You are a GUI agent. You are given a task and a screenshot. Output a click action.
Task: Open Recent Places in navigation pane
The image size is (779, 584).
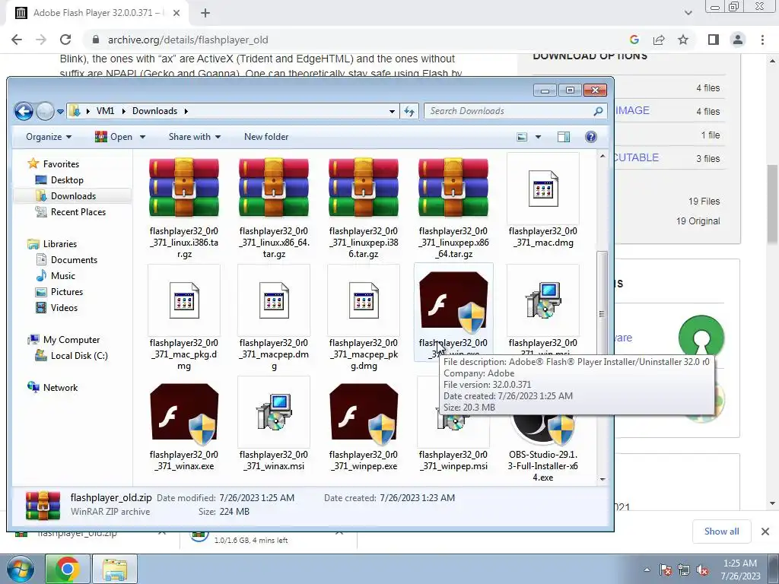[78, 212]
